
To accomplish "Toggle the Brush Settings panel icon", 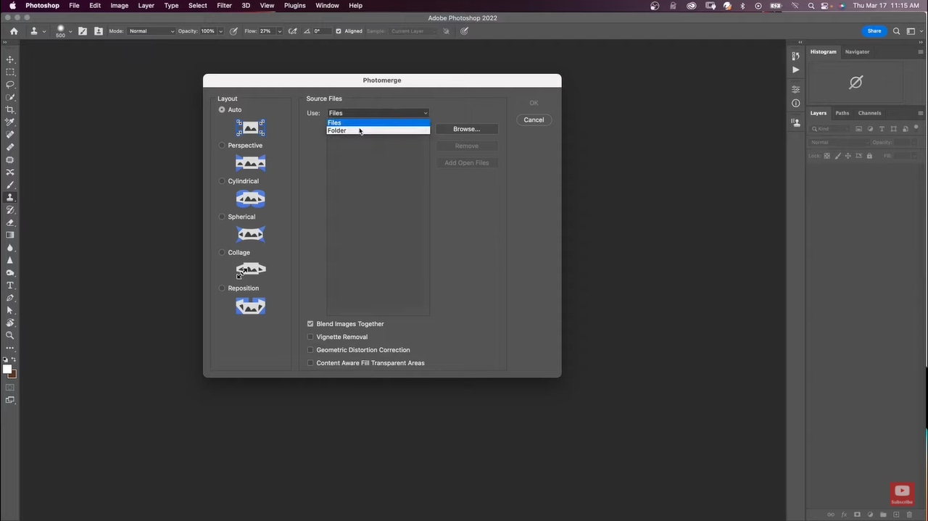I will pyautogui.click(x=83, y=31).
